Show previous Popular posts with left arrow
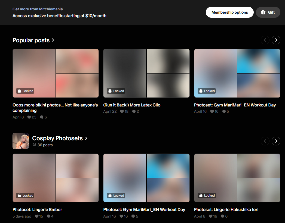This screenshot has width=285, height=223. (265, 40)
